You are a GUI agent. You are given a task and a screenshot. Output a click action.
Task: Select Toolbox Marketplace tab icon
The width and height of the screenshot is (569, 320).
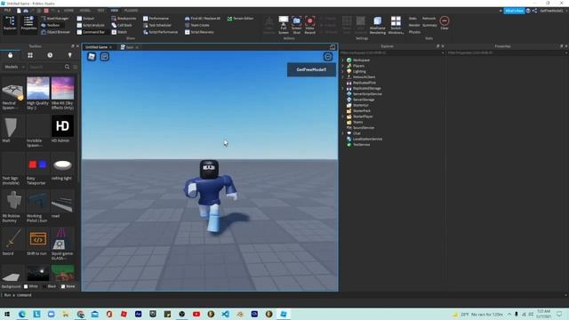coord(10,55)
